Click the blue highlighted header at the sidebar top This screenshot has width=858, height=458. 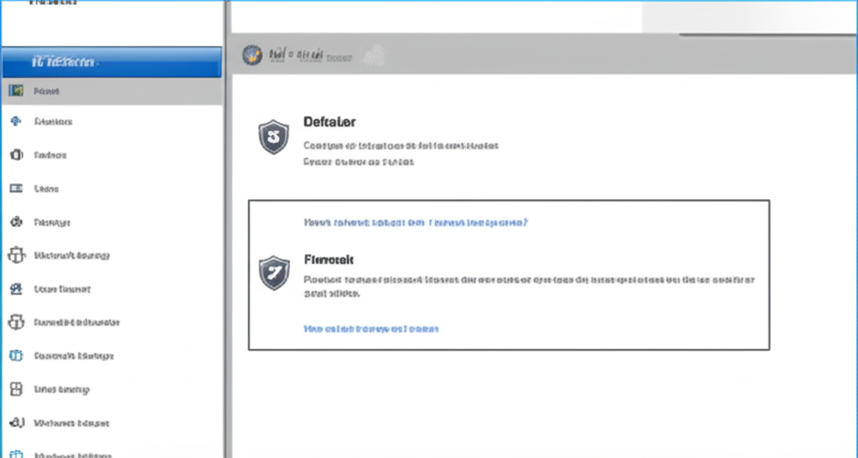click(111, 62)
